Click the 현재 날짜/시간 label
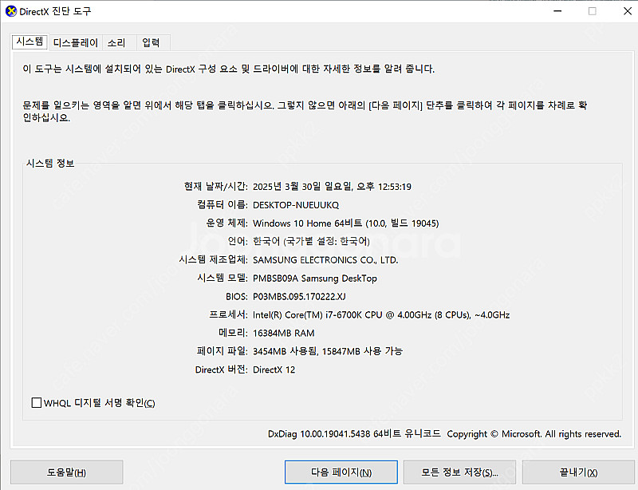Viewport: 638px width, 490px height. tap(215, 187)
